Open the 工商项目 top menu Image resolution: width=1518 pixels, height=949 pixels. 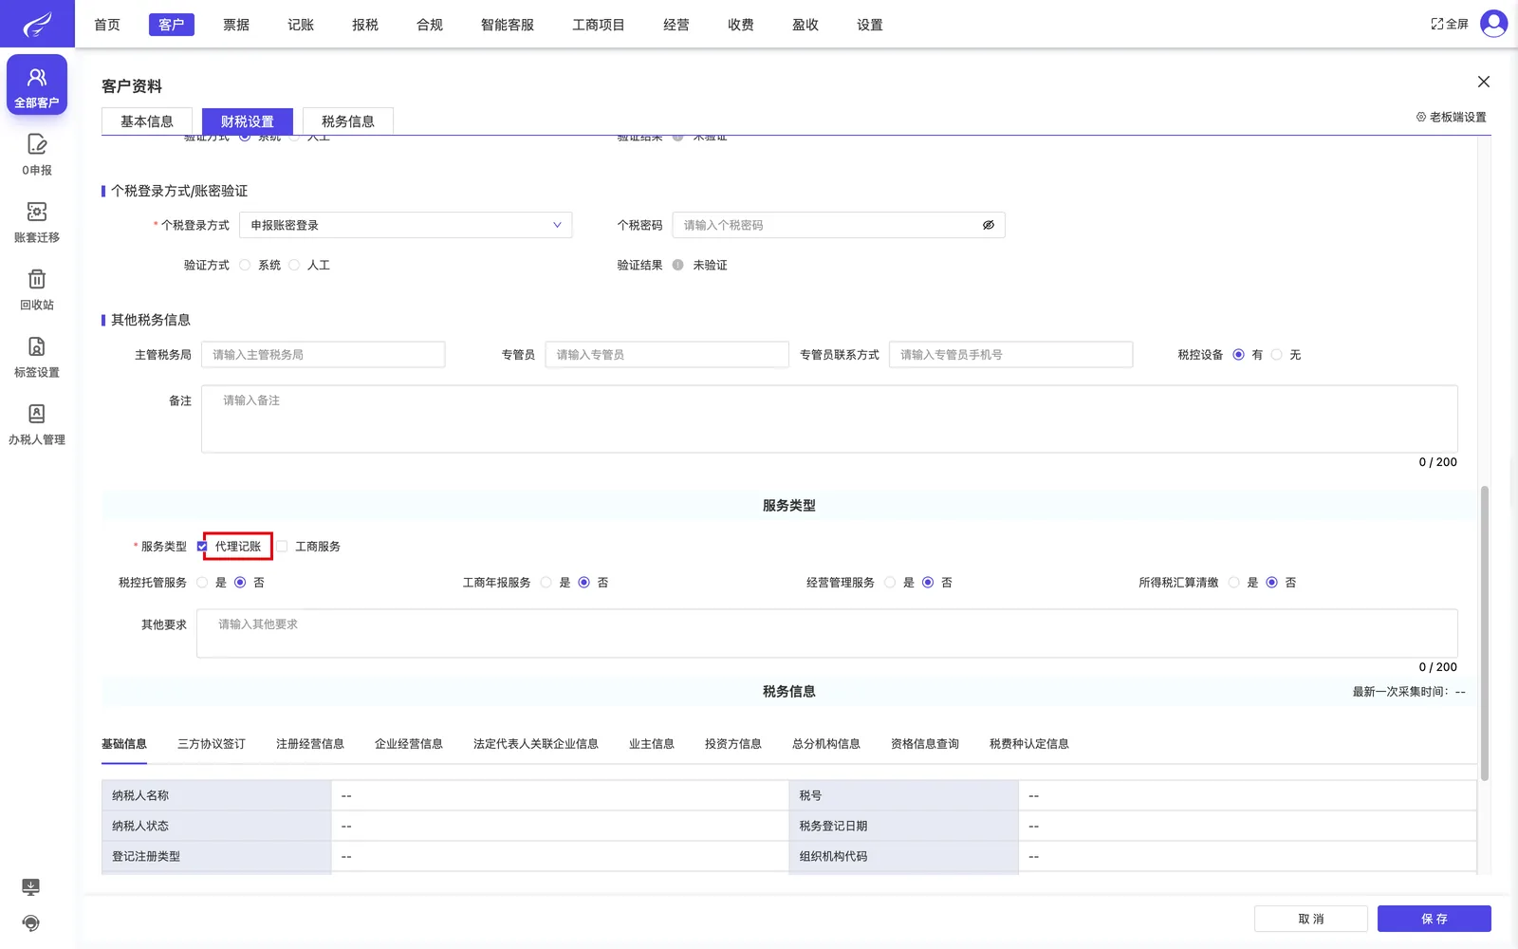click(599, 25)
